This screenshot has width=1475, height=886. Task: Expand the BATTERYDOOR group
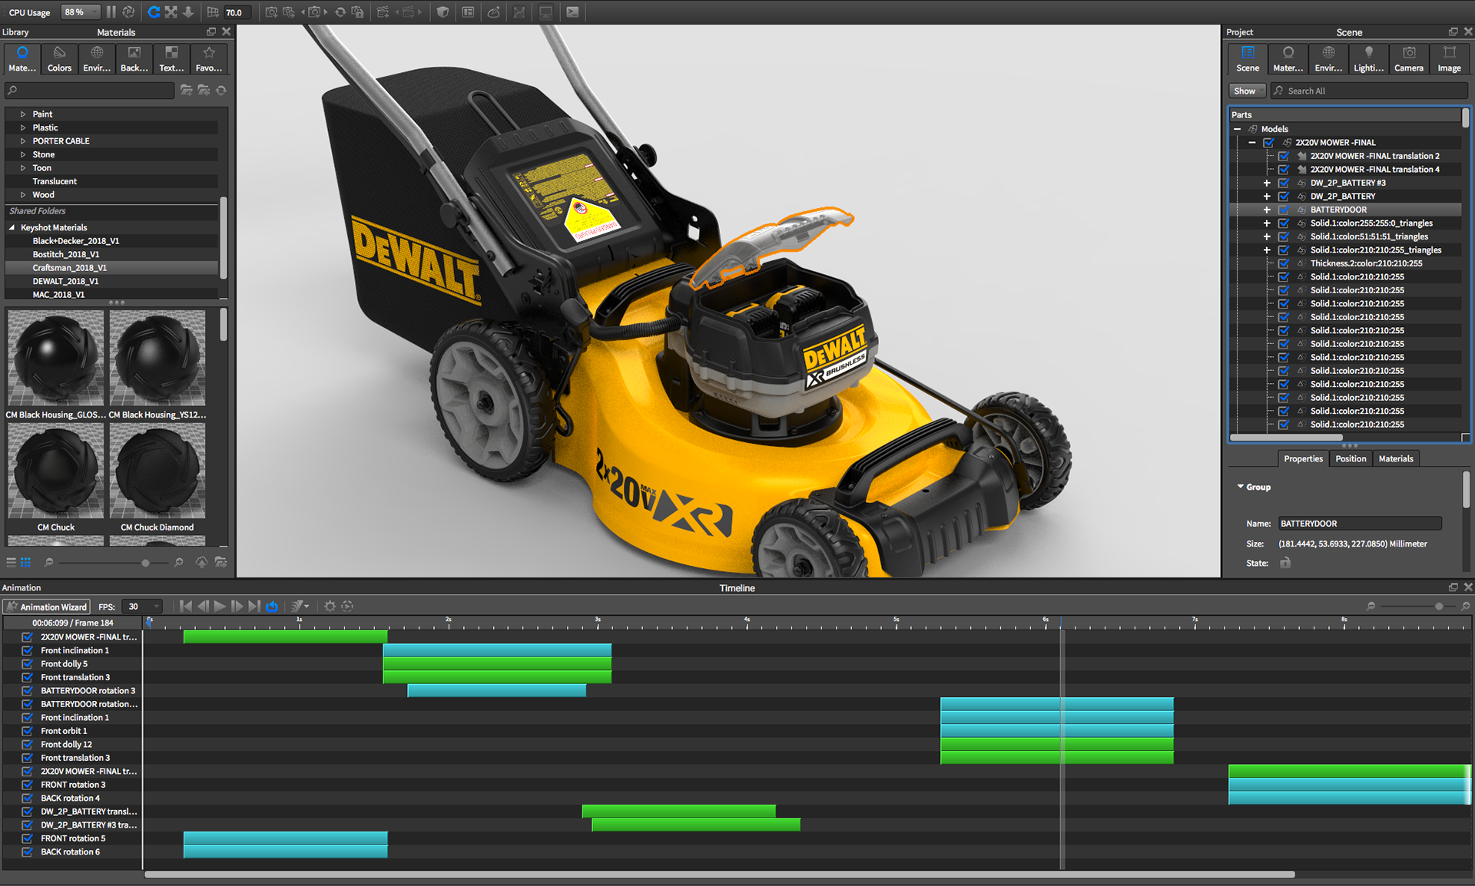click(x=1267, y=210)
